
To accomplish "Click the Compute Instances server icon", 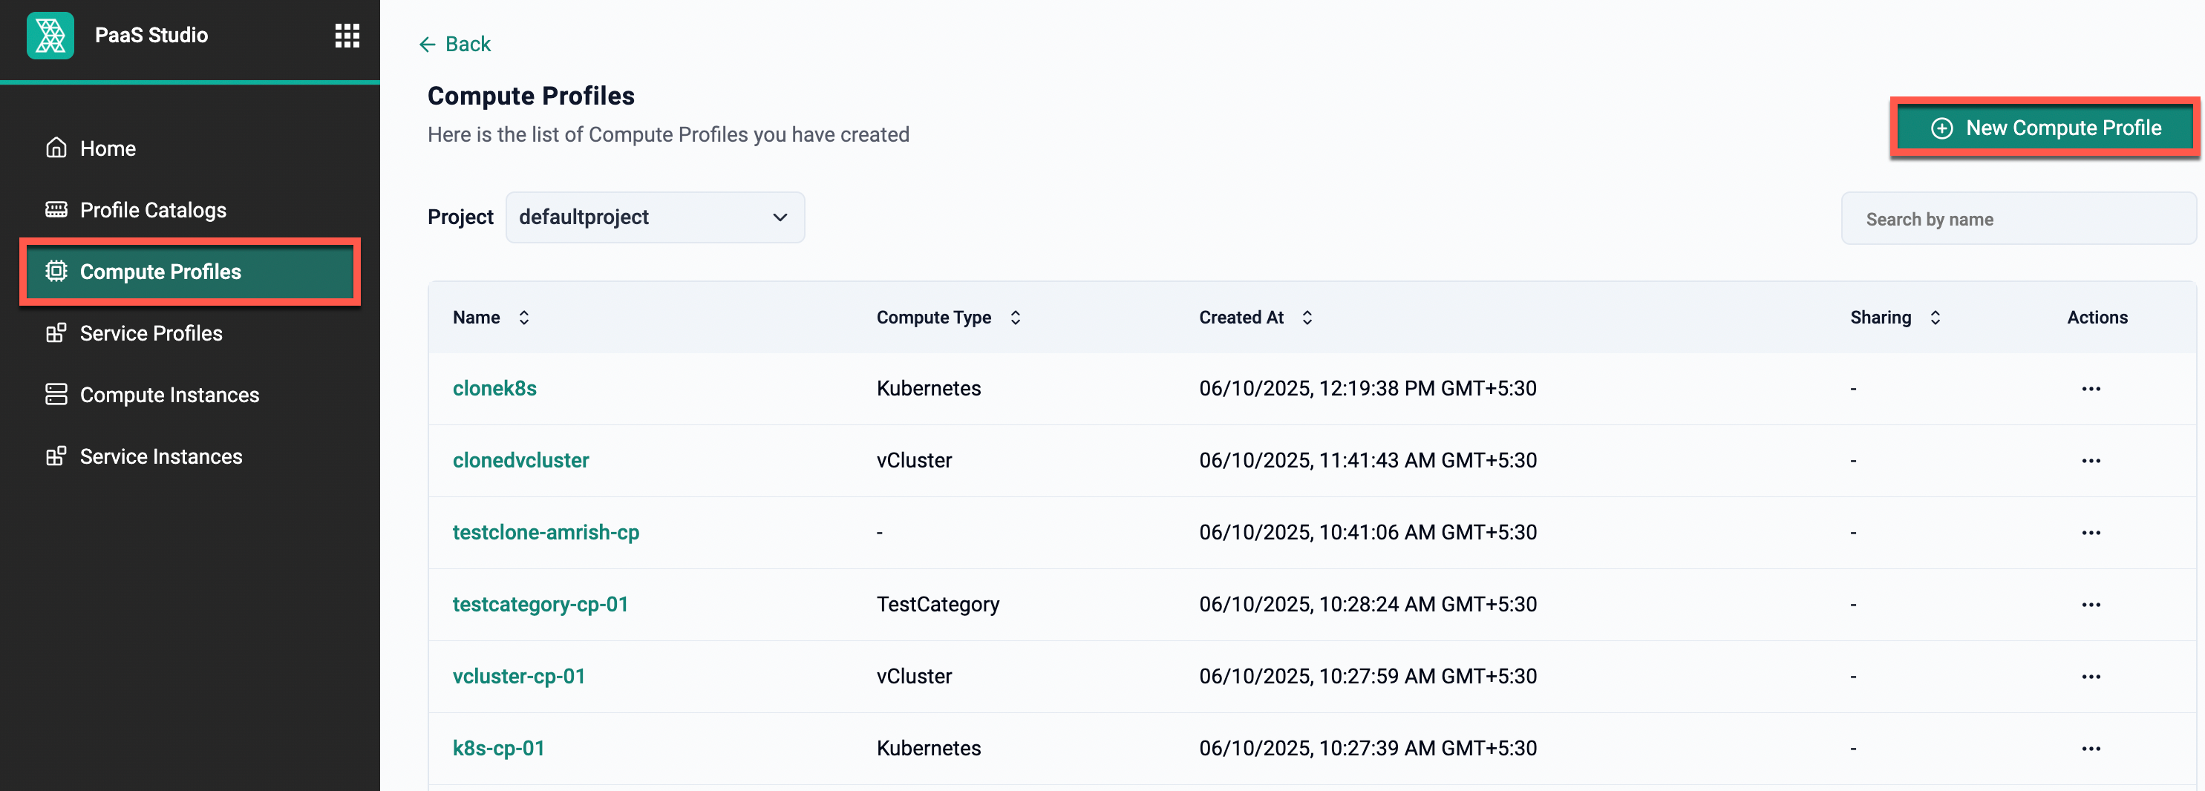I will tap(56, 394).
